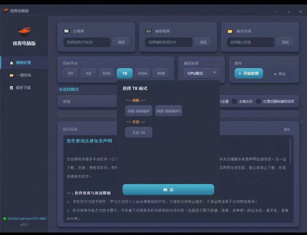Click the clipboard icon next to 解析下载
Viewport: 307px width, 235px height.
[x=12, y=88]
